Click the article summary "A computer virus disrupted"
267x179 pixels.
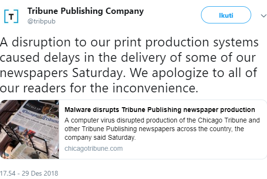pyautogui.click(x=162, y=129)
